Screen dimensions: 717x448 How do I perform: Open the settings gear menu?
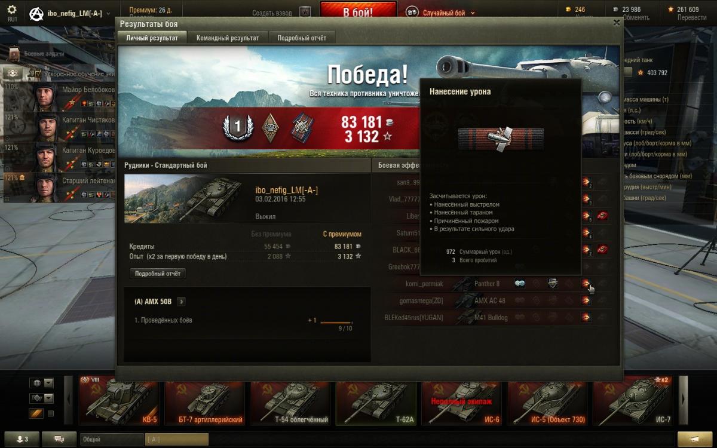pos(12,10)
